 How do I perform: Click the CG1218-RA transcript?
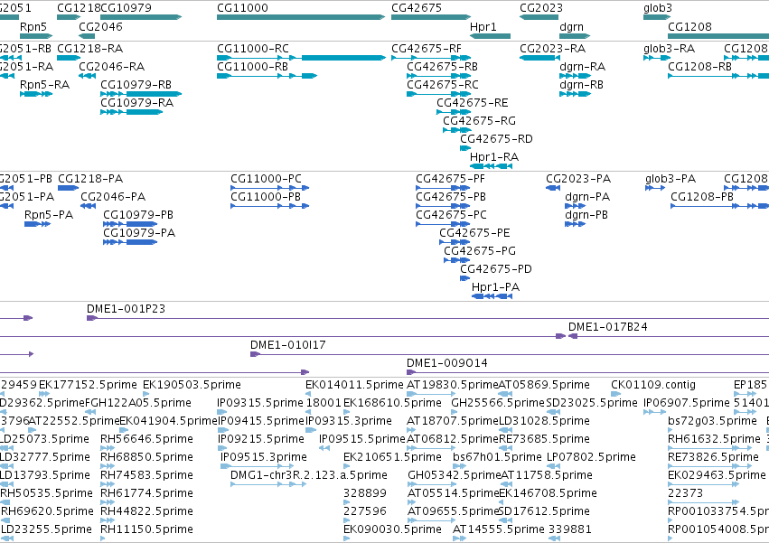[69, 58]
